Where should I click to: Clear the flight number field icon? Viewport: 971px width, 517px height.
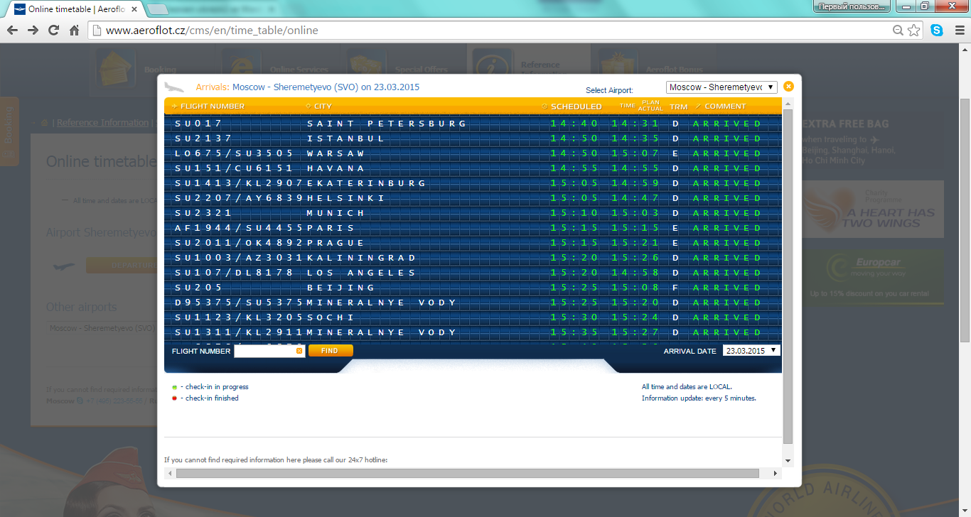pos(299,351)
